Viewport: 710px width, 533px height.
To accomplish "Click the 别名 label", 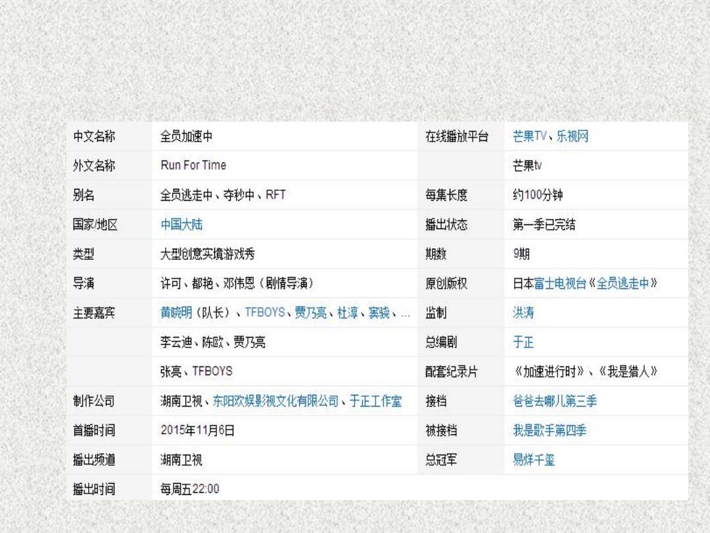I will [83, 195].
